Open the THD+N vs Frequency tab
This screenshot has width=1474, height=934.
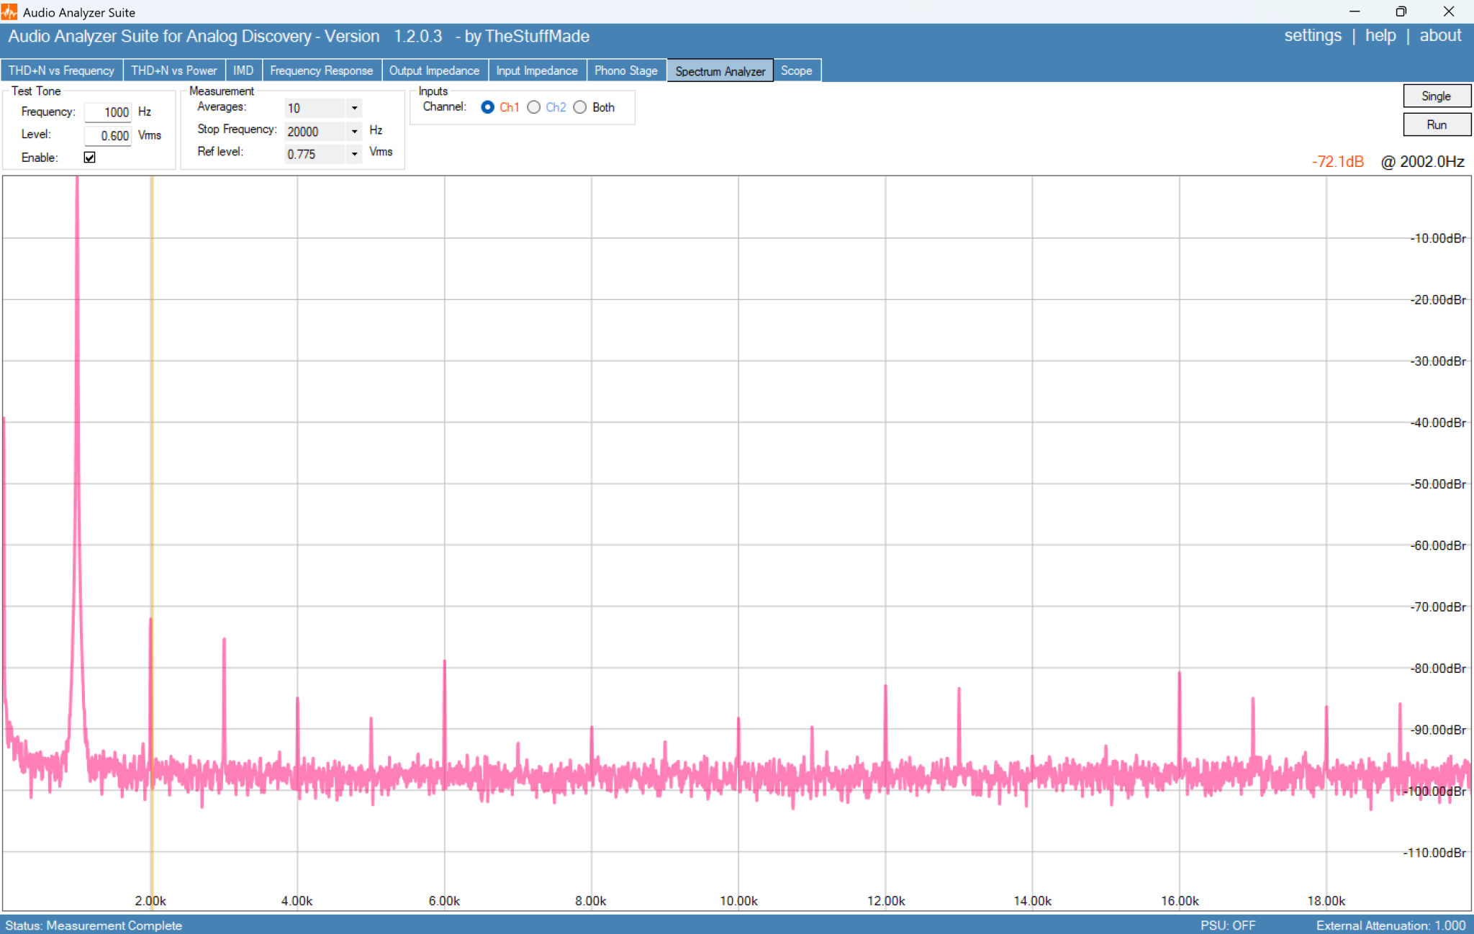pyautogui.click(x=61, y=71)
